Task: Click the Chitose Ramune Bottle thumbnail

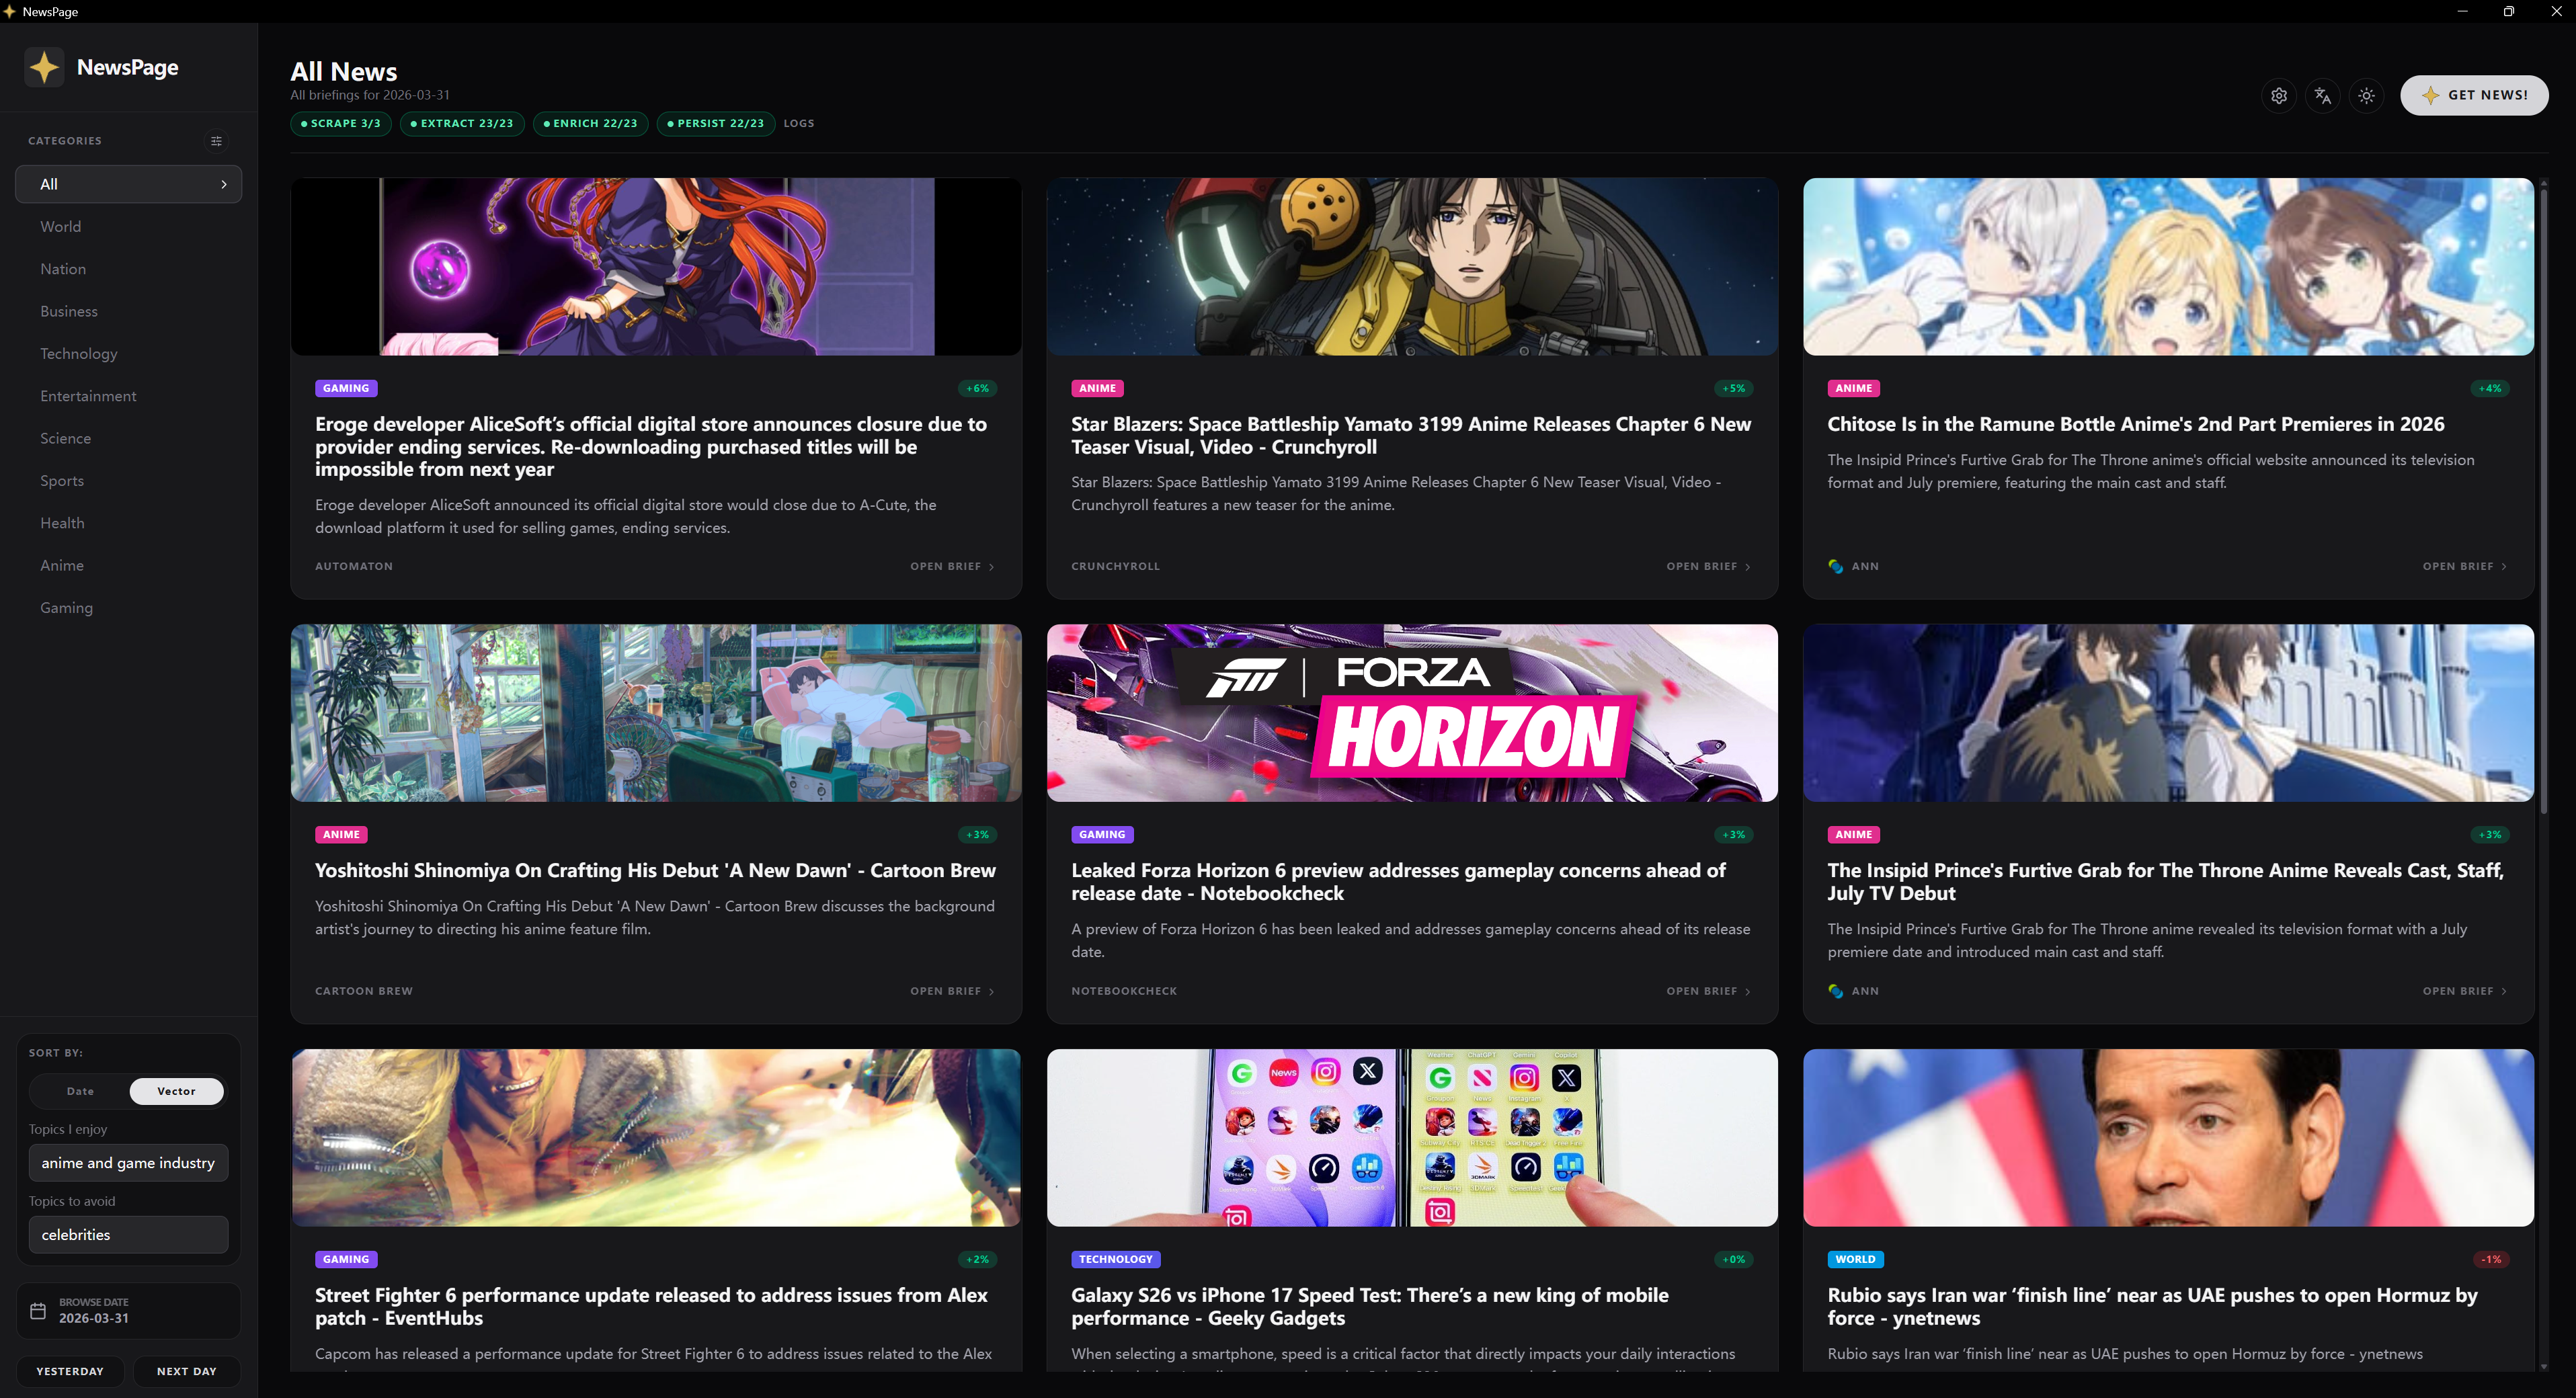Action: [2168, 267]
